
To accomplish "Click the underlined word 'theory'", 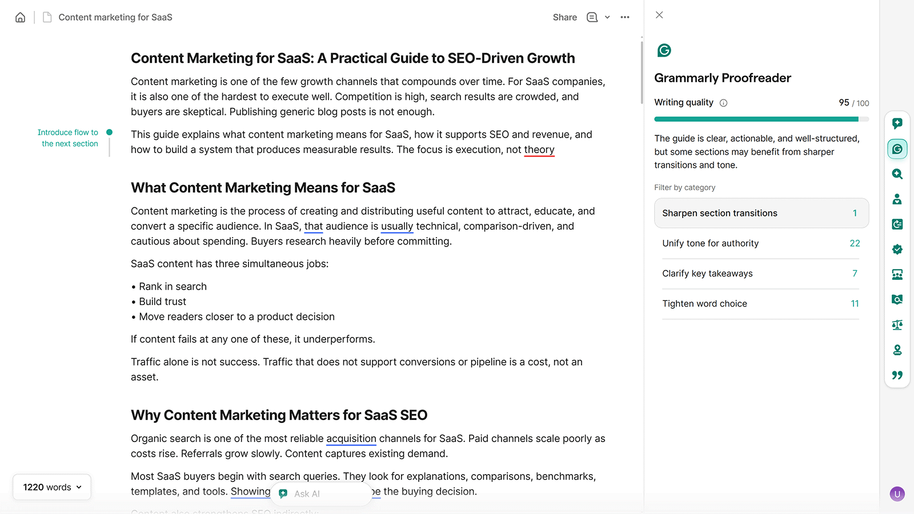I will tap(539, 149).
